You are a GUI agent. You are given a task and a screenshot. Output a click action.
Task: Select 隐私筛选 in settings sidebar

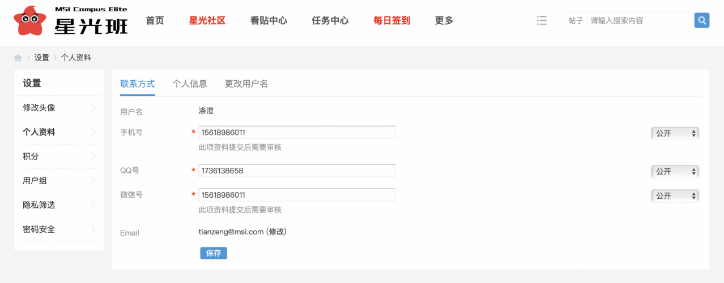(x=39, y=205)
